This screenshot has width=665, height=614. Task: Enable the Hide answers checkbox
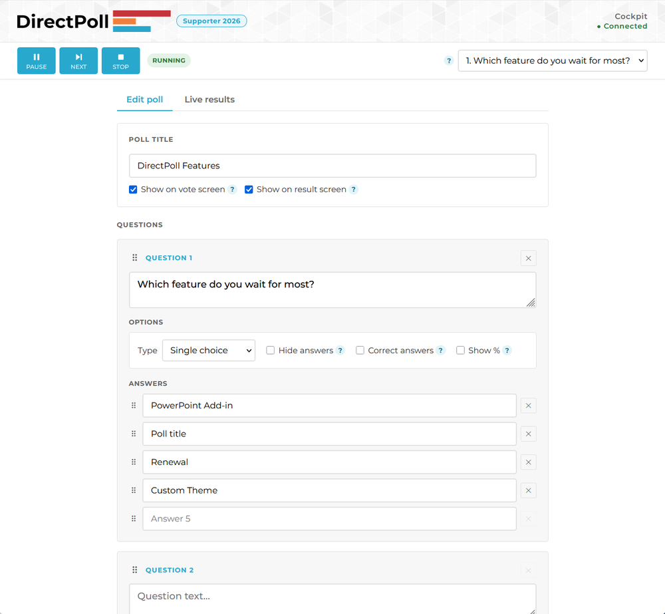click(270, 351)
